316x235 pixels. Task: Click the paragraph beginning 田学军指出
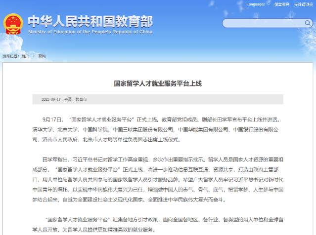pyautogui.click(x=158, y=180)
